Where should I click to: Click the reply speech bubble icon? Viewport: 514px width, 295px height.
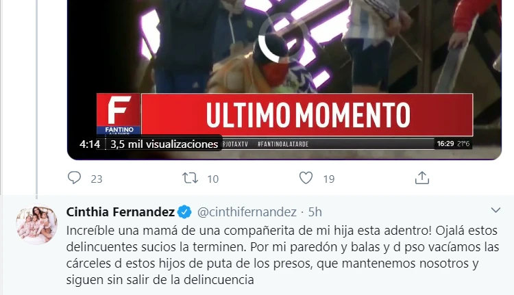coord(74,178)
